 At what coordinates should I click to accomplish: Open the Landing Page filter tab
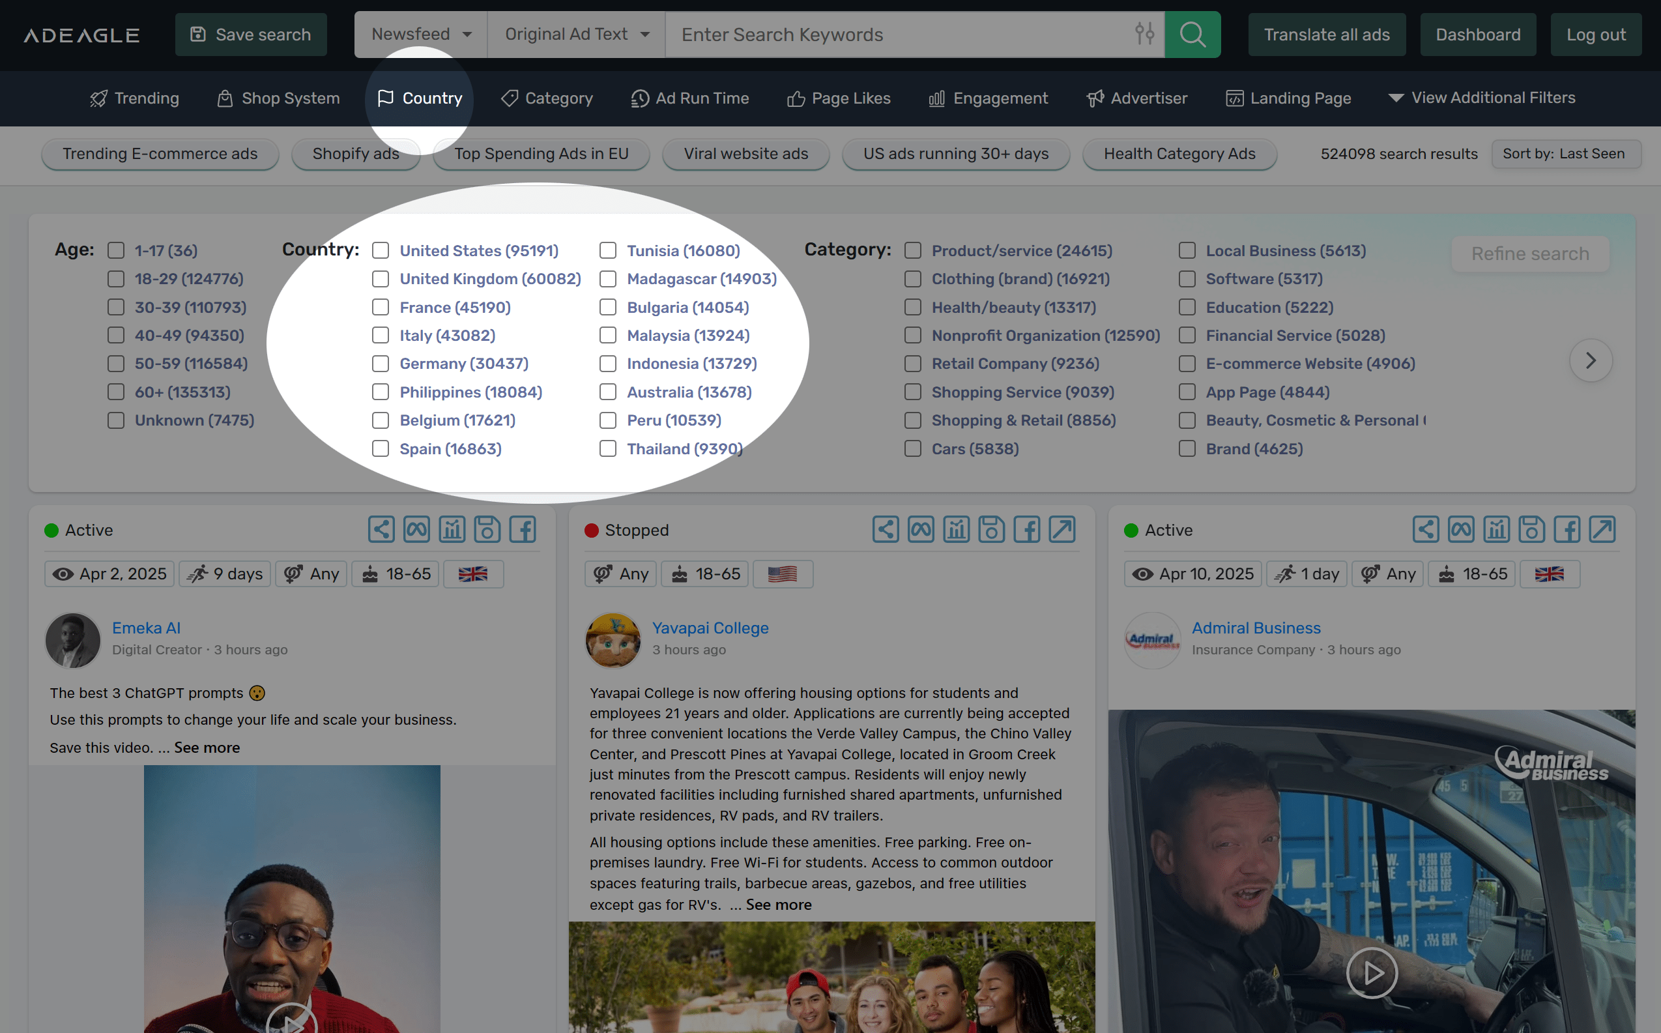pyautogui.click(x=1288, y=98)
